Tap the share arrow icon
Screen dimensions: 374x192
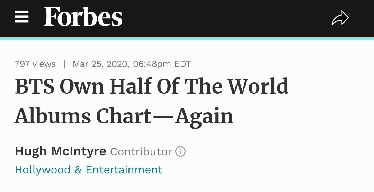coord(340,18)
